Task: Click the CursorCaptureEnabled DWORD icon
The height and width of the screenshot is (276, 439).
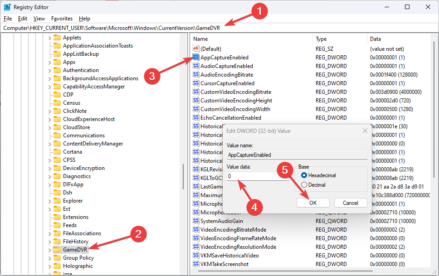Action: pos(196,83)
